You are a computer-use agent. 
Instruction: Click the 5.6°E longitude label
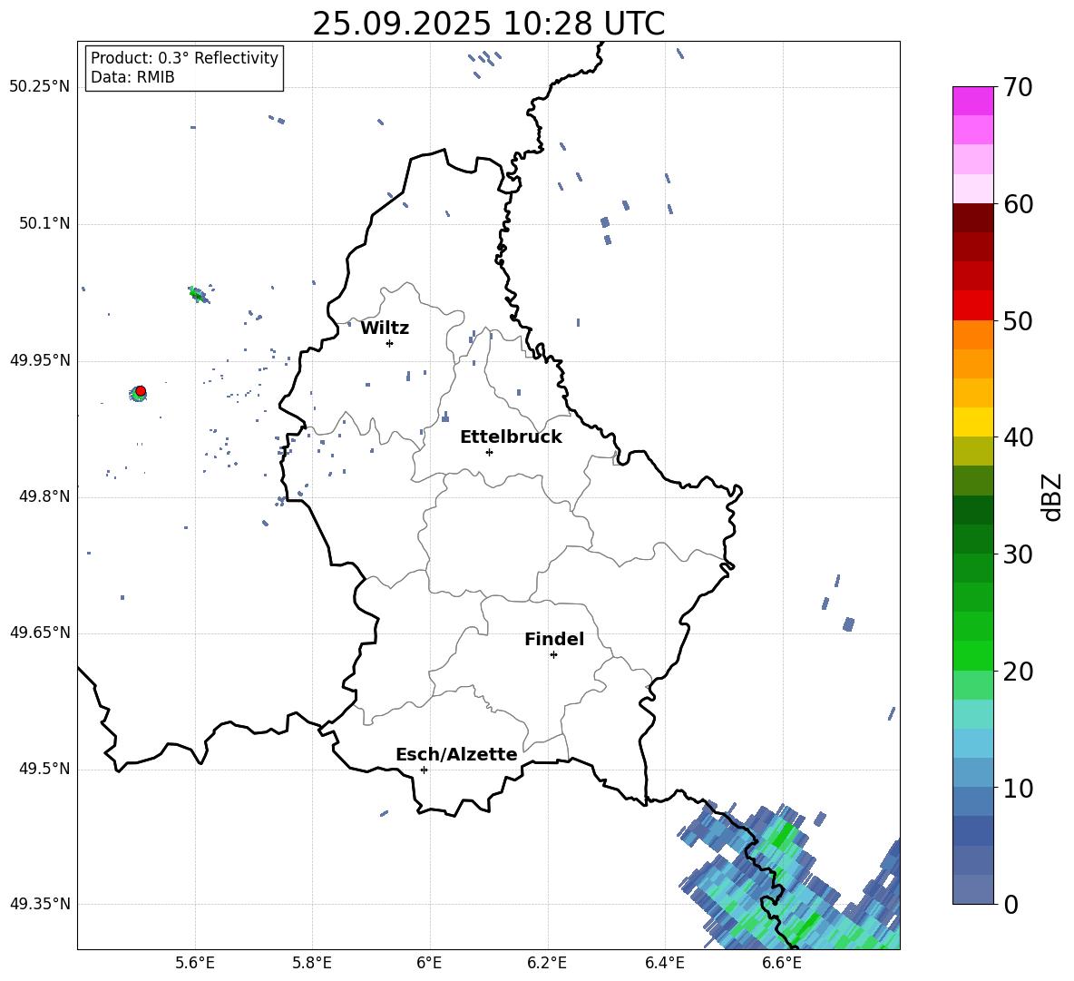tap(194, 963)
